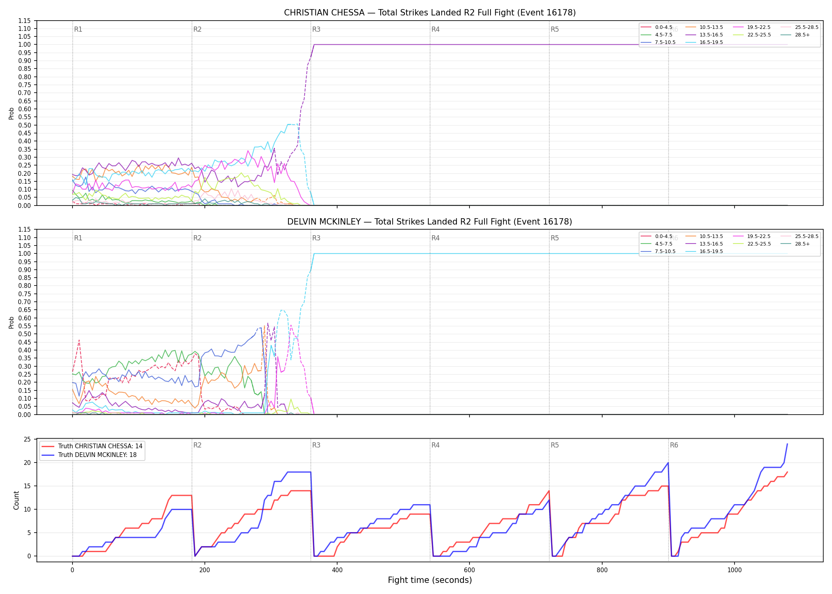The width and height of the screenshot is (832, 594).
Task: Click the R4 round marker in McKinley chart
Action: click(435, 238)
